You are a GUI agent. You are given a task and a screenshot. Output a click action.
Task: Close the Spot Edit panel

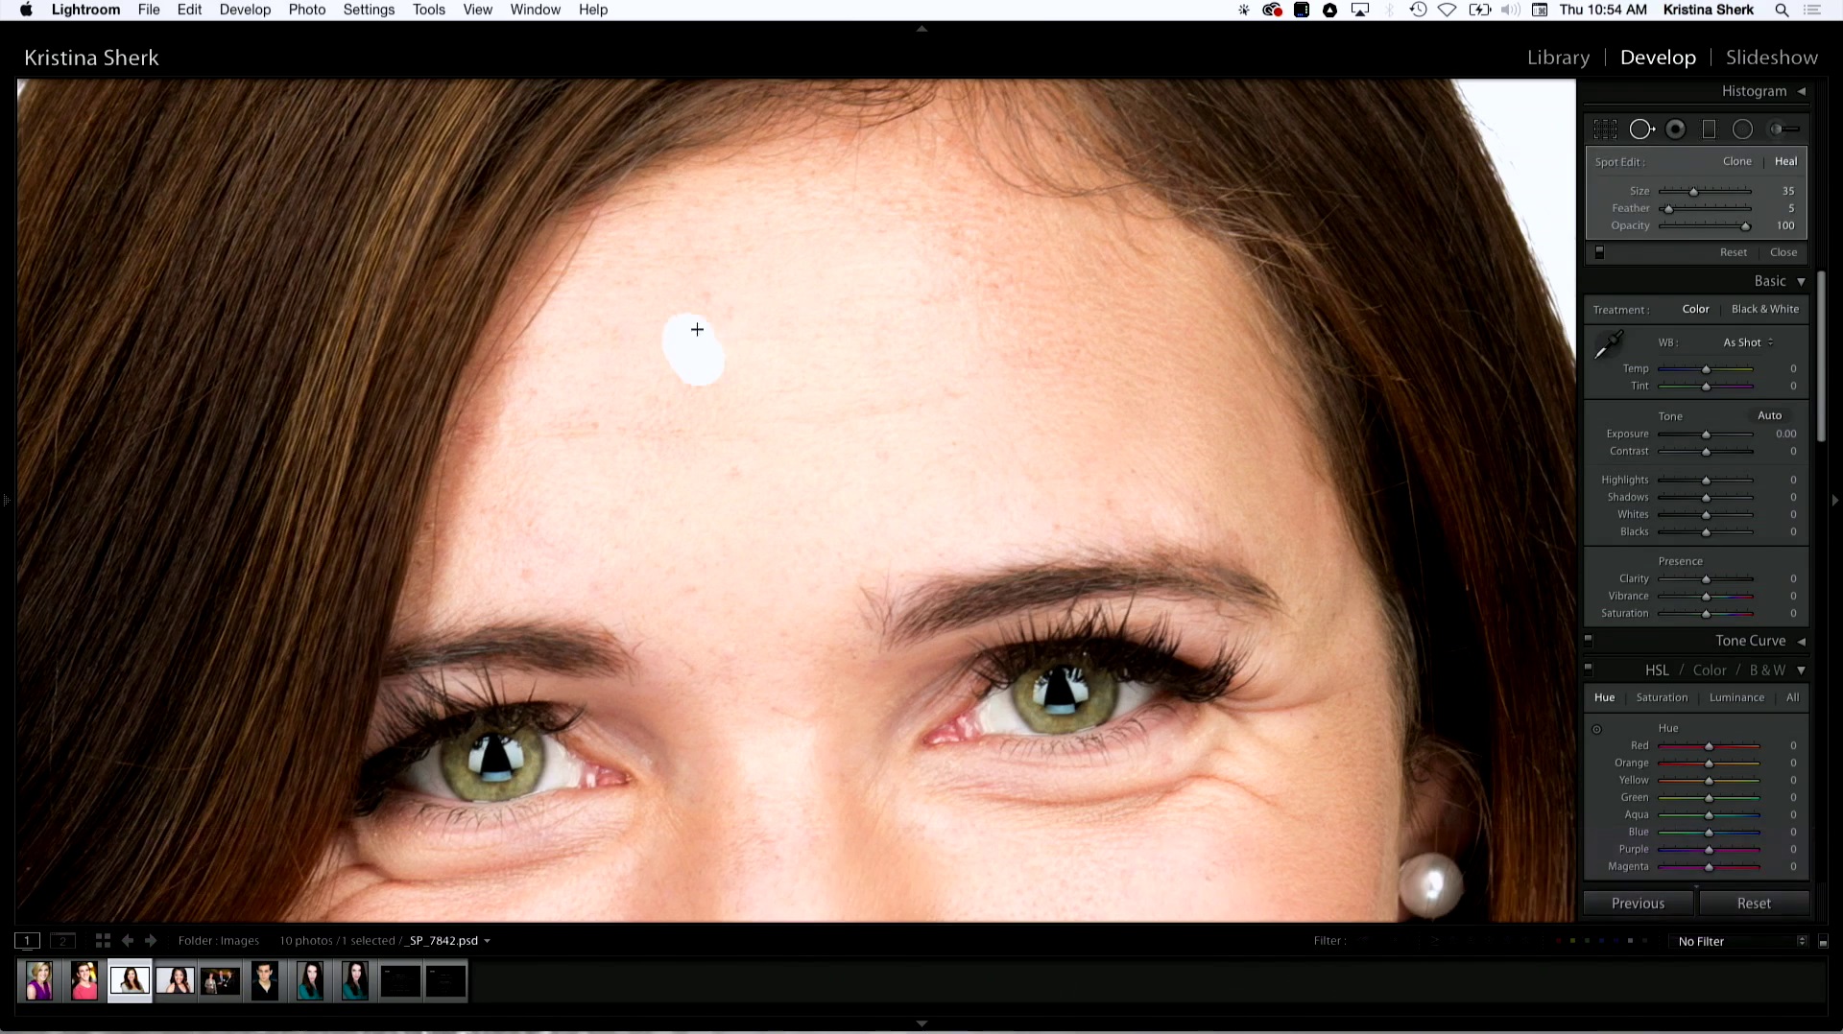pyautogui.click(x=1783, y=252)
